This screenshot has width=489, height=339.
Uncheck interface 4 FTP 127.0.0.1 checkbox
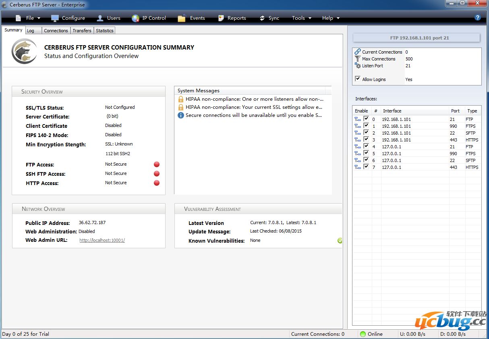coord(366,146)
